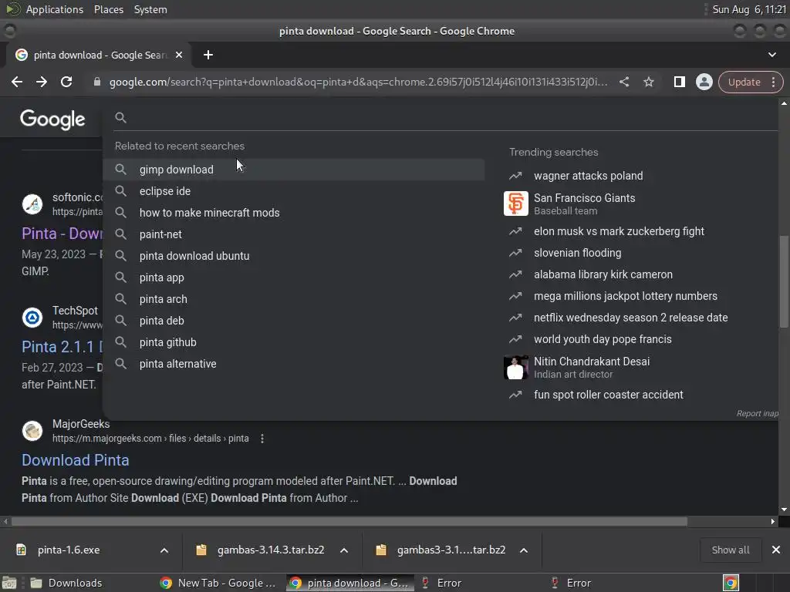Select trending netflix wednesday season 2 release date
The height and width of the screenshot is (592, 790).
click(x=631, y=318)
